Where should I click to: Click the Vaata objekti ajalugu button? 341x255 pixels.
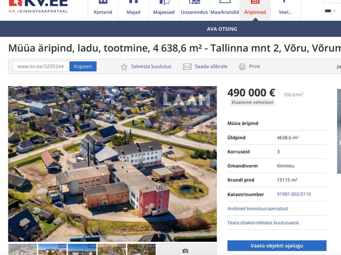(277, 246)
